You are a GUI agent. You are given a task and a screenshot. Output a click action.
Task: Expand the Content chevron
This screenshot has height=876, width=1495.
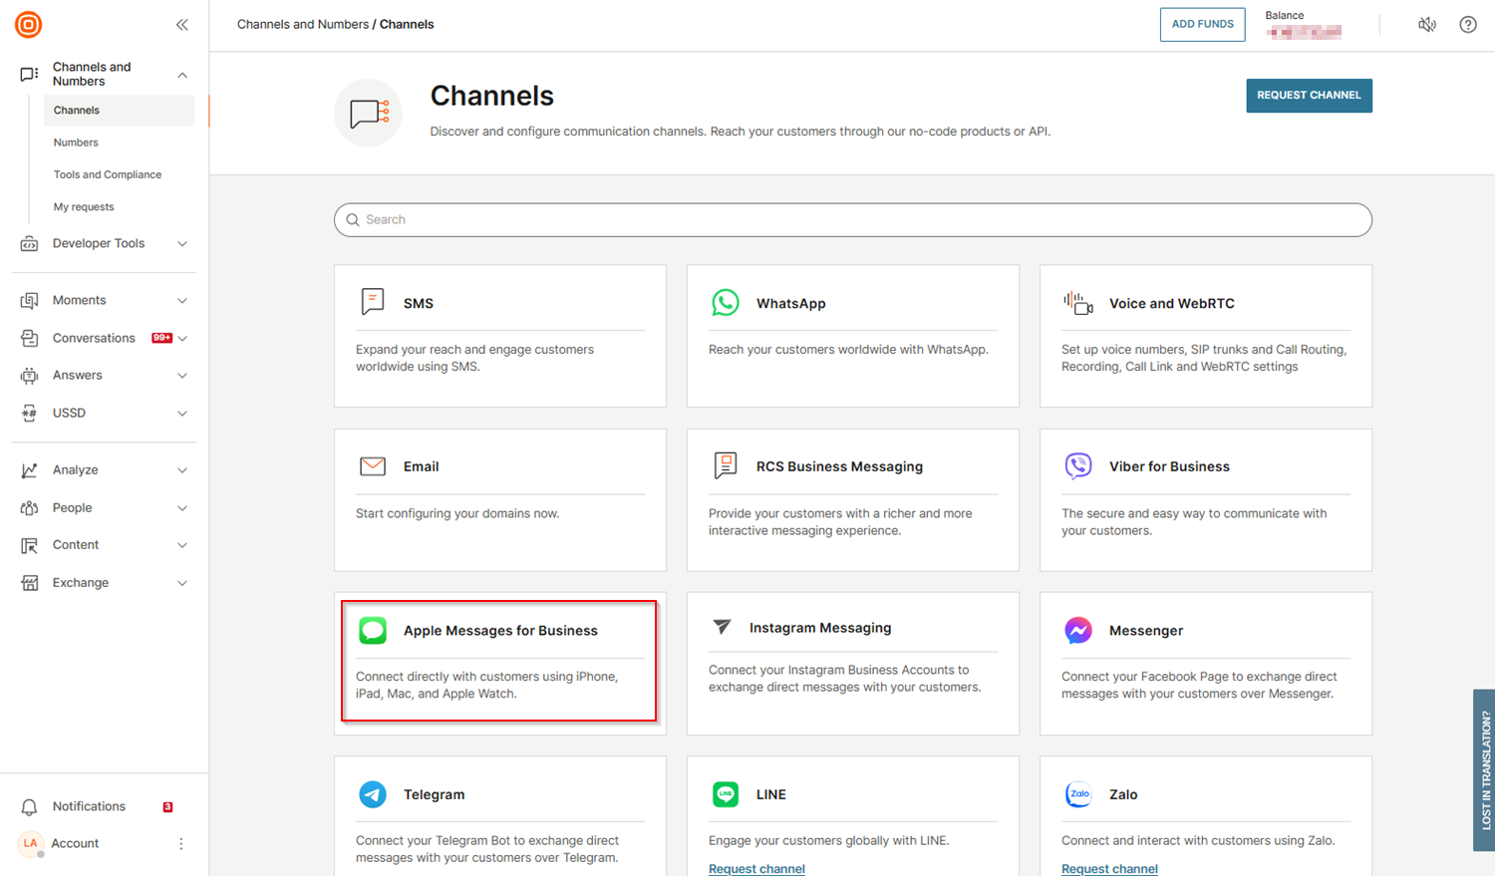coord(182,545)
